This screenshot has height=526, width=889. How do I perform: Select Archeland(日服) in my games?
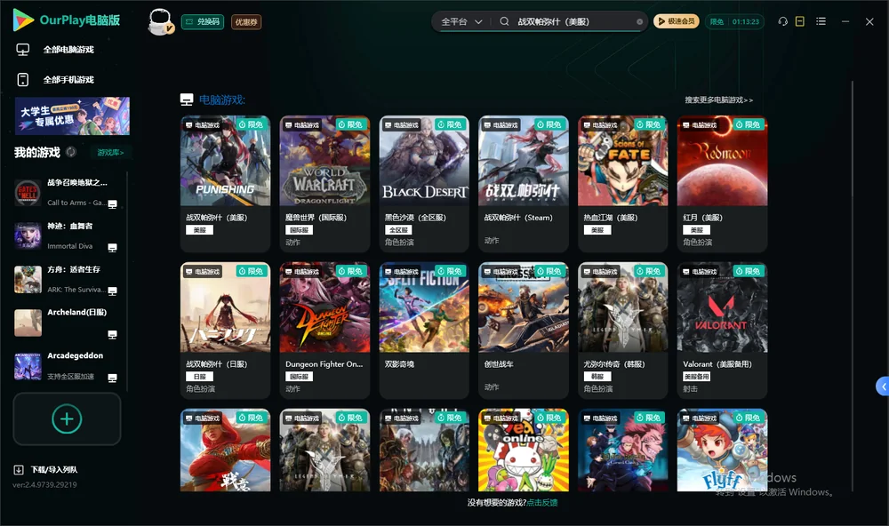tap(67, 323)
